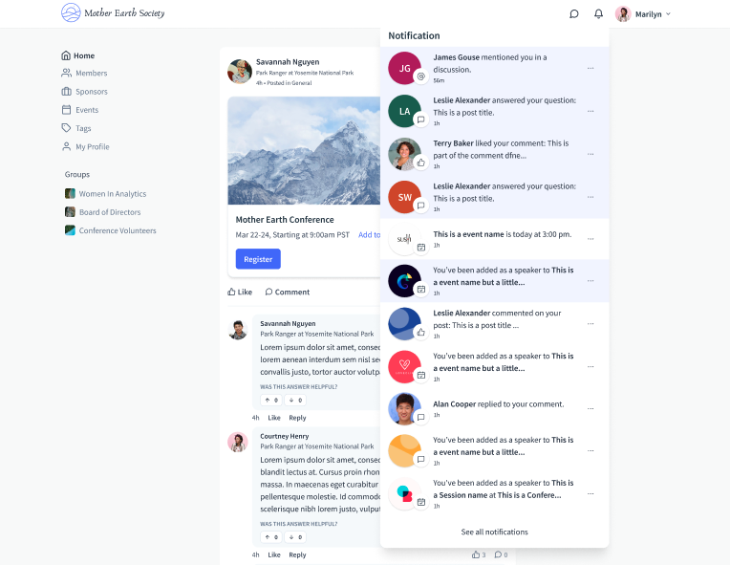Viewport: 730px width, 565px height.
Task: Go to Home in sidebar
Action: click(x=78, y=55)
